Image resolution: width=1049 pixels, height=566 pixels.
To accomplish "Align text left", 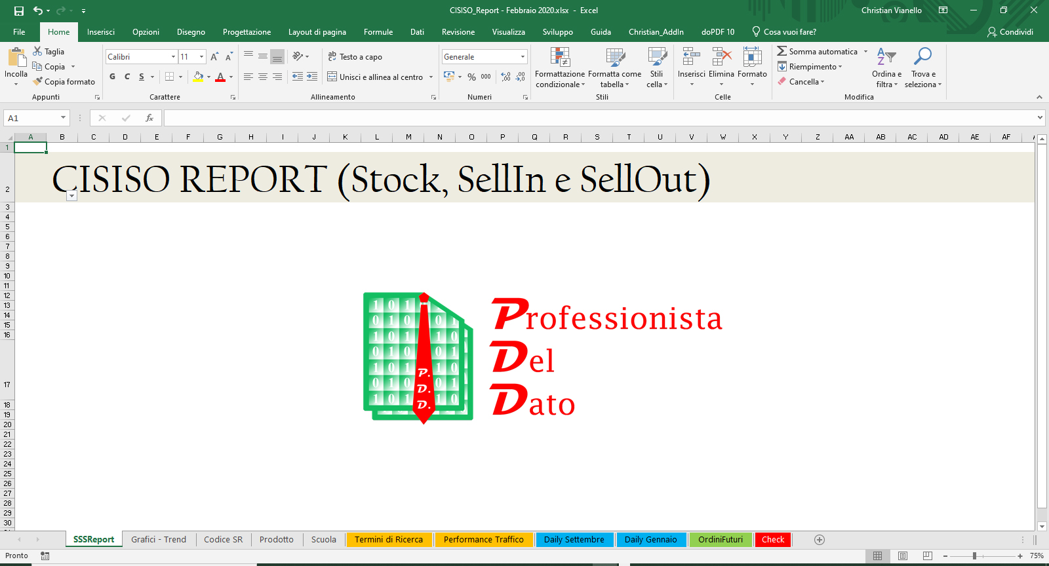I will click(248, 77).
